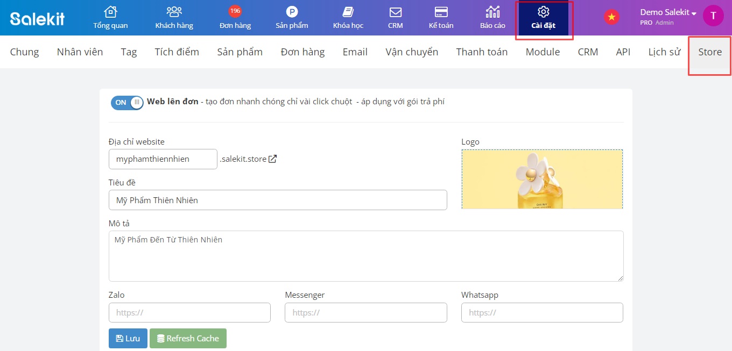Open the Tổng quan home icon
This screenshot has width=732, height=351.
tap(110, 12)
